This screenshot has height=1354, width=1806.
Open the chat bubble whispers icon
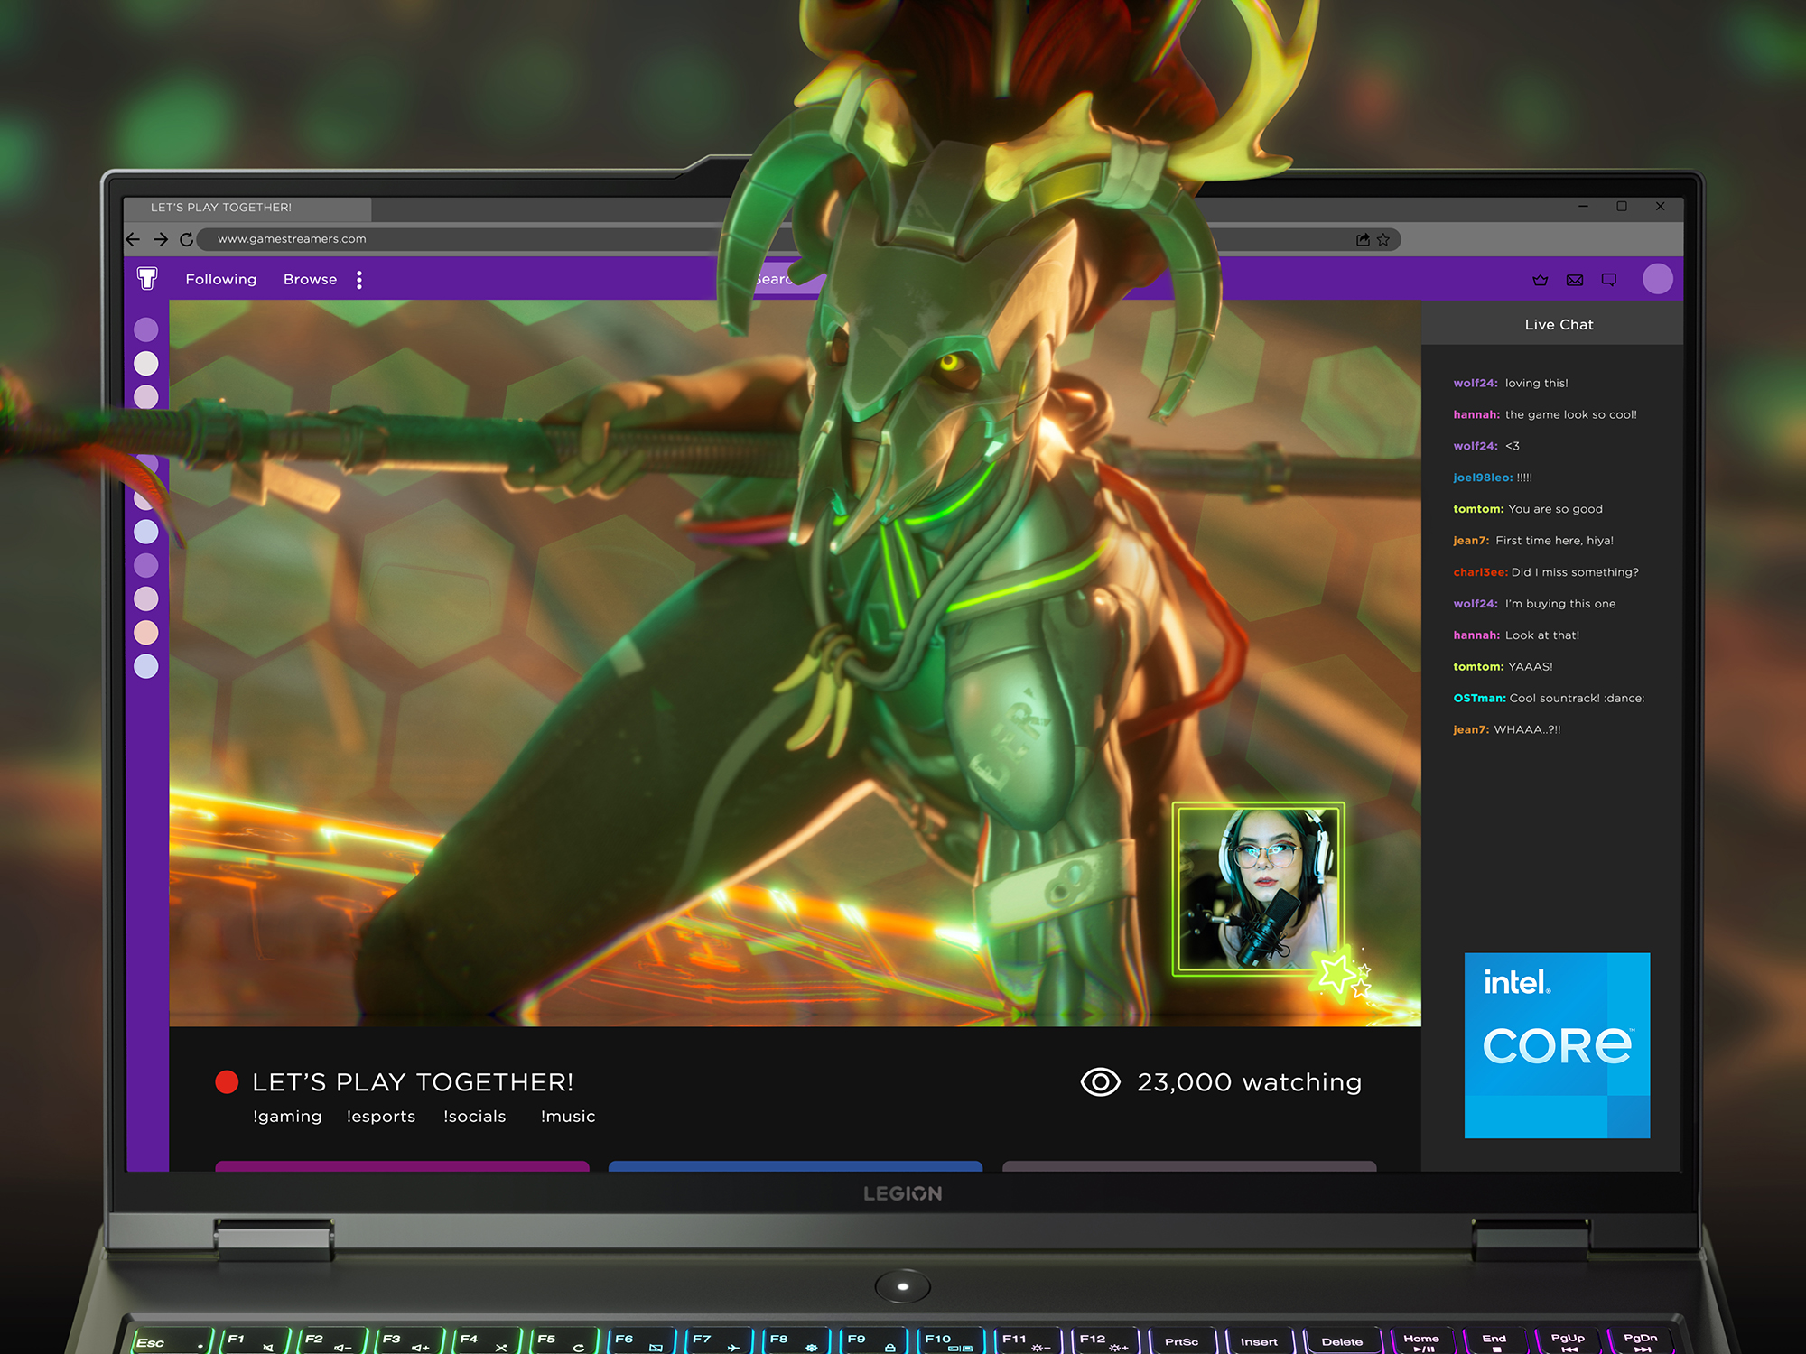click(1609, 280)
